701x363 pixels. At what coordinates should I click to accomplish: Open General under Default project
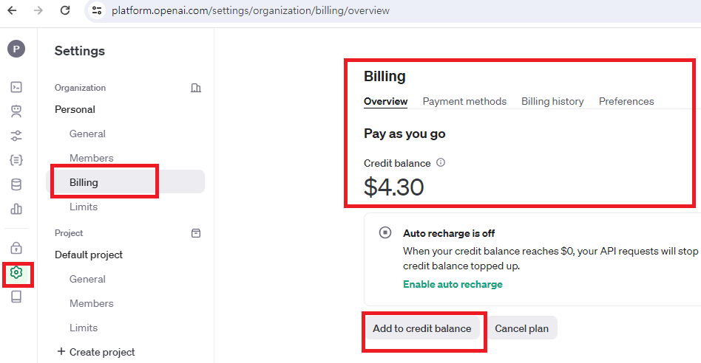pyautogui.click(x=87, y=279)
